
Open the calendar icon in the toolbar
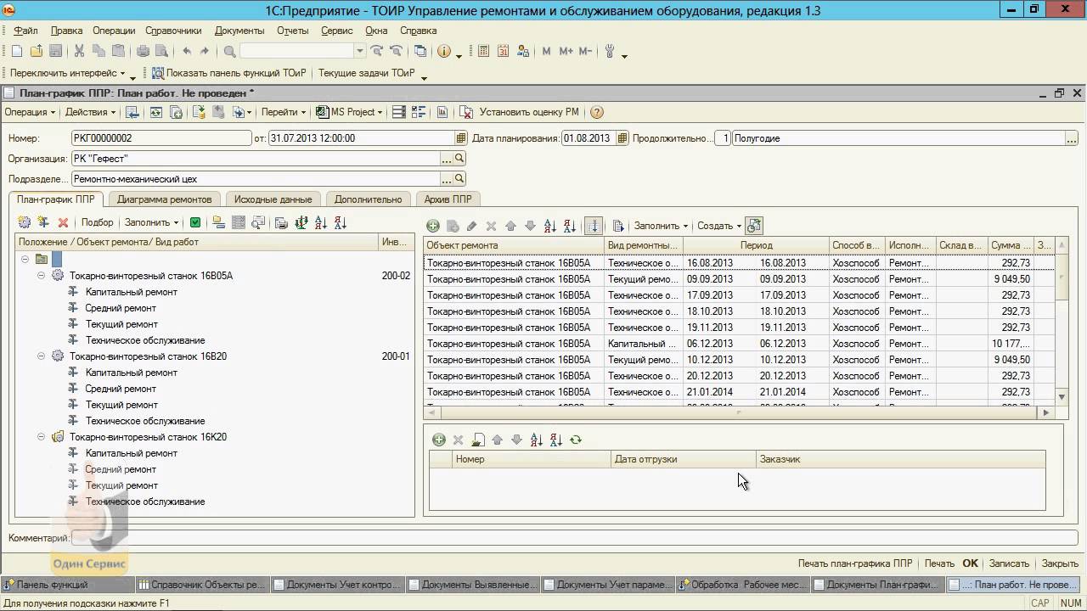click(503, 52)
